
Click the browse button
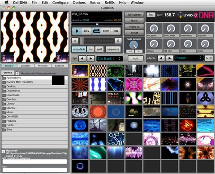click(8, 73)
